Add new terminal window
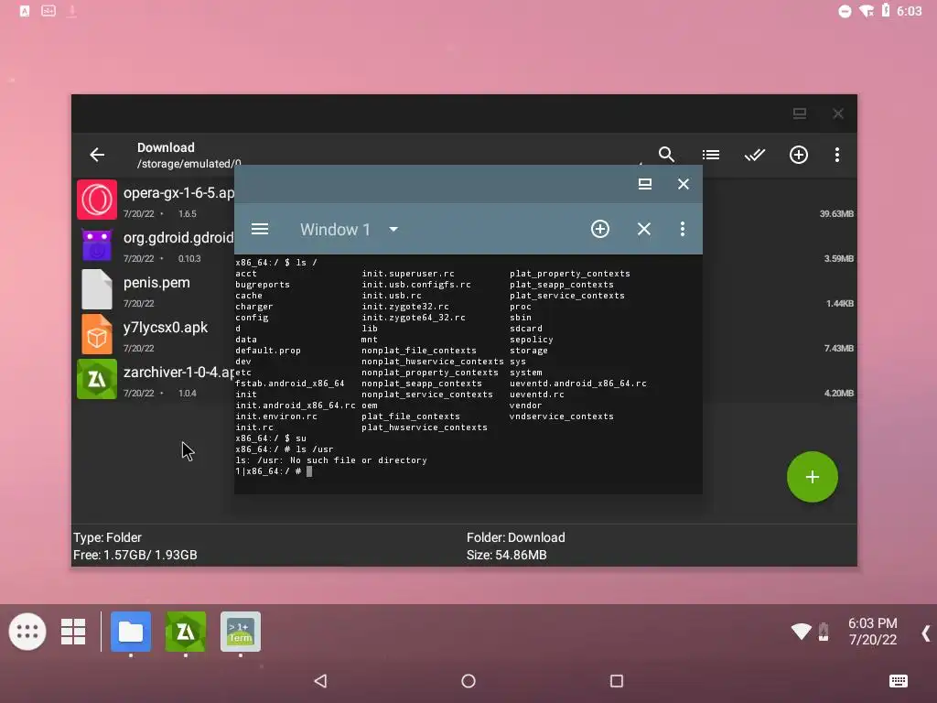This screenshot has width=937, height=703. pos(600,229)
